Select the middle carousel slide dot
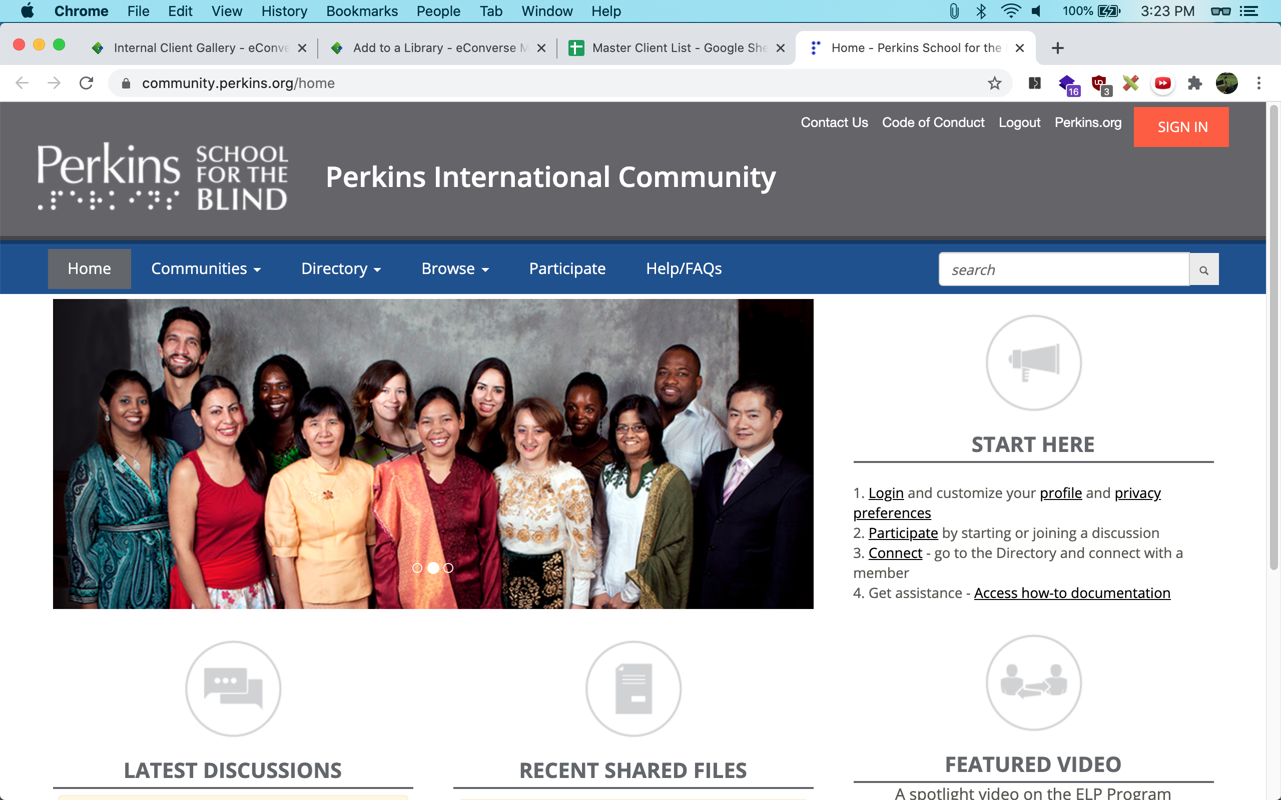Image resolution: width=1281 pixels, height=800 pixels. [433, 567]
